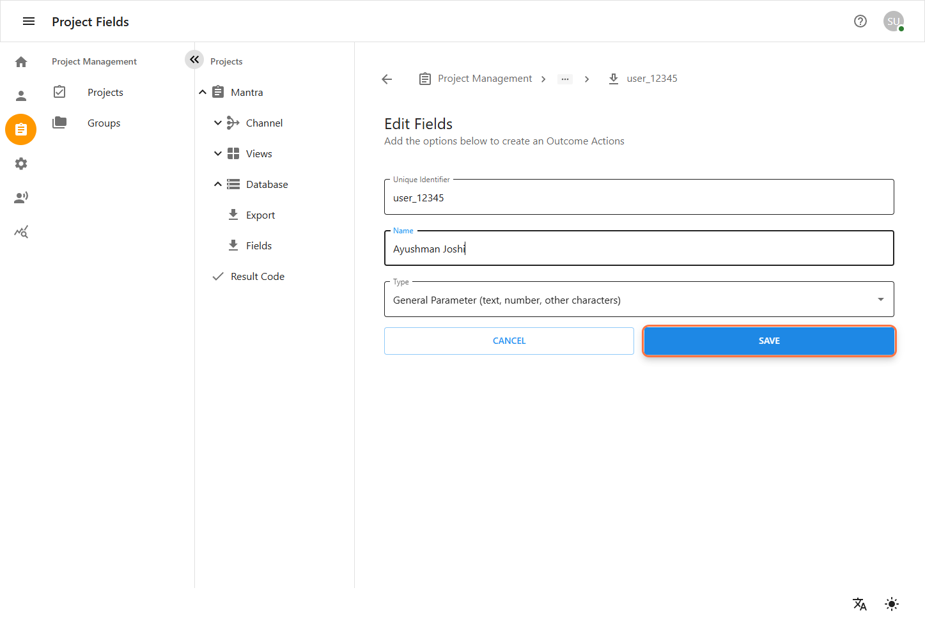Image resolution: width=925 pixels, height=620 pixels.
Task: Open the language switcher icon
Action: tap(859, 603)
